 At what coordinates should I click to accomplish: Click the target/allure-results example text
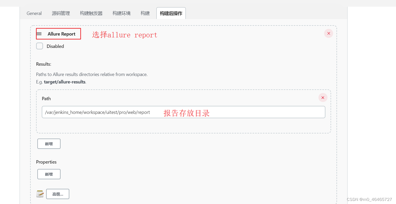(x=65, y=82)
